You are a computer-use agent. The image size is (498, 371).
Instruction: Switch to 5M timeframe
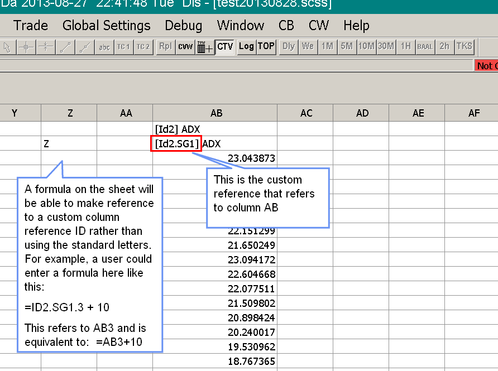[x=347, y=47]
